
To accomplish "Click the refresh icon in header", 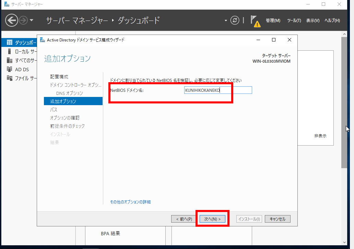I will [x=235, y=20].
